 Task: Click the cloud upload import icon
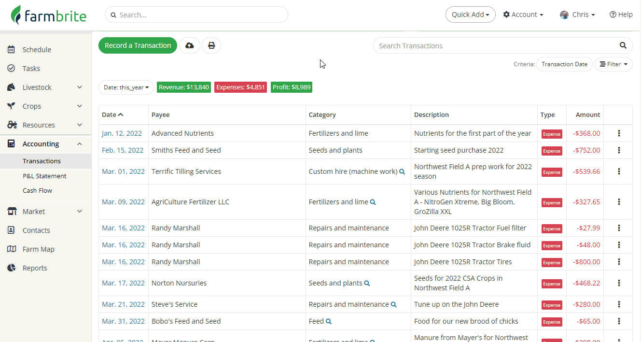190,45
